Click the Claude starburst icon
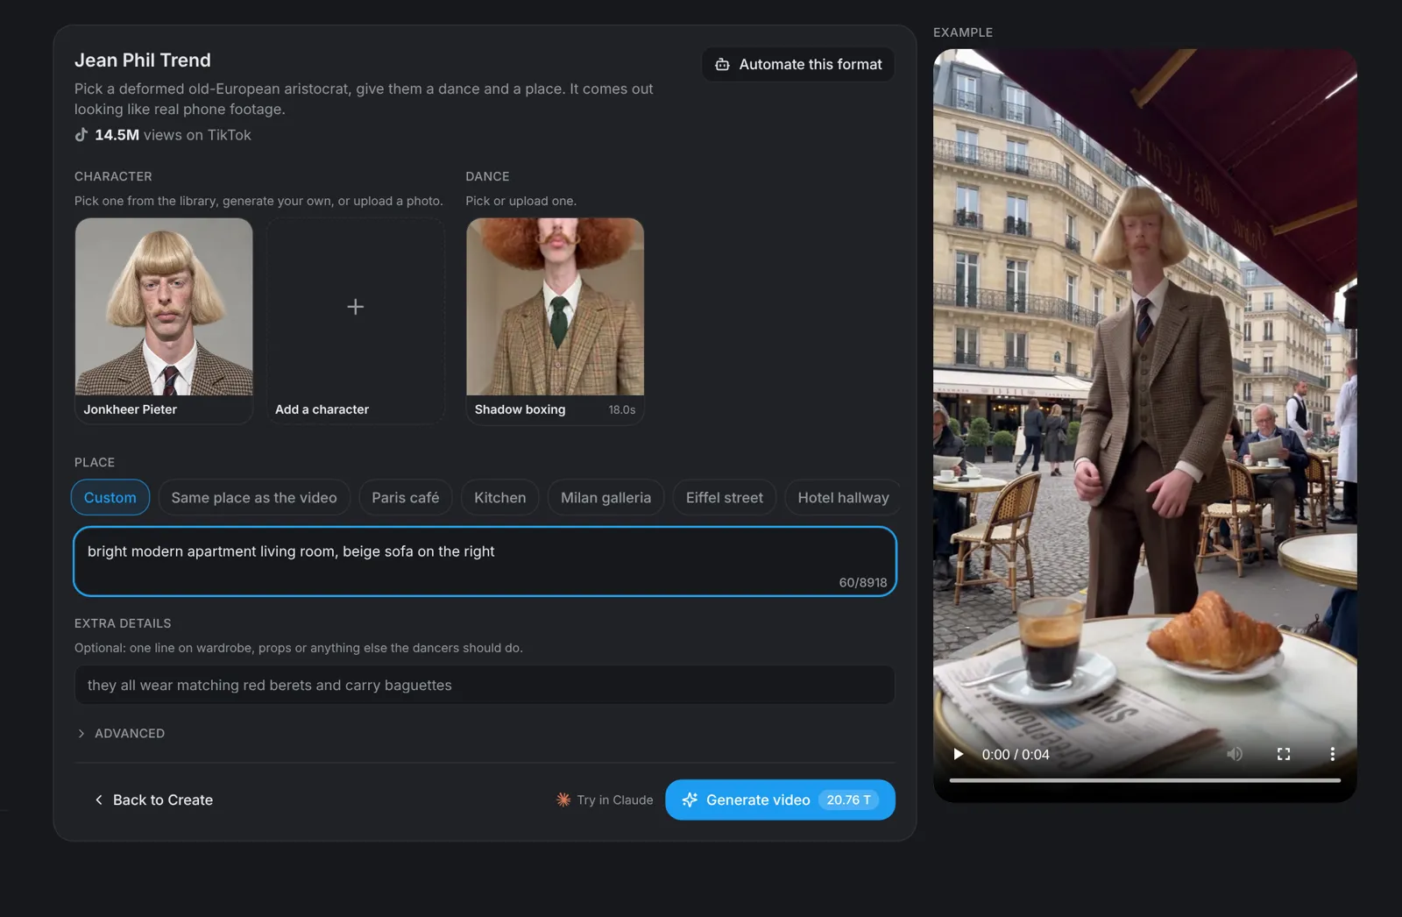1402x917 pixels. (x=563, y=800)
